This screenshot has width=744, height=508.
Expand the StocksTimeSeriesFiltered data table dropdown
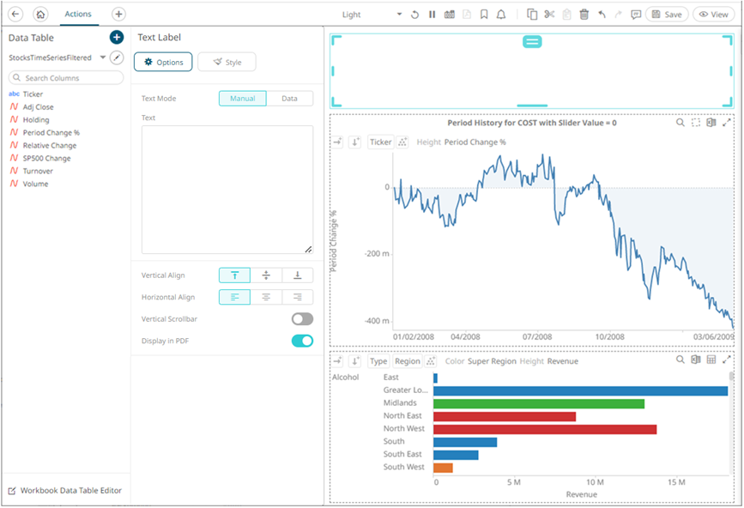(x=103, y=57)
